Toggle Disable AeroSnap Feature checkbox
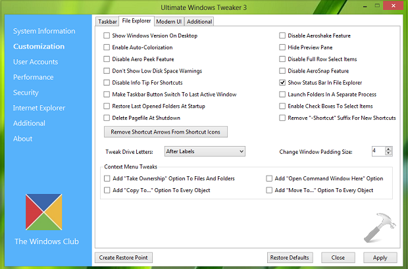The width and height of the screenshot is (408, 269). pos(282,71)
